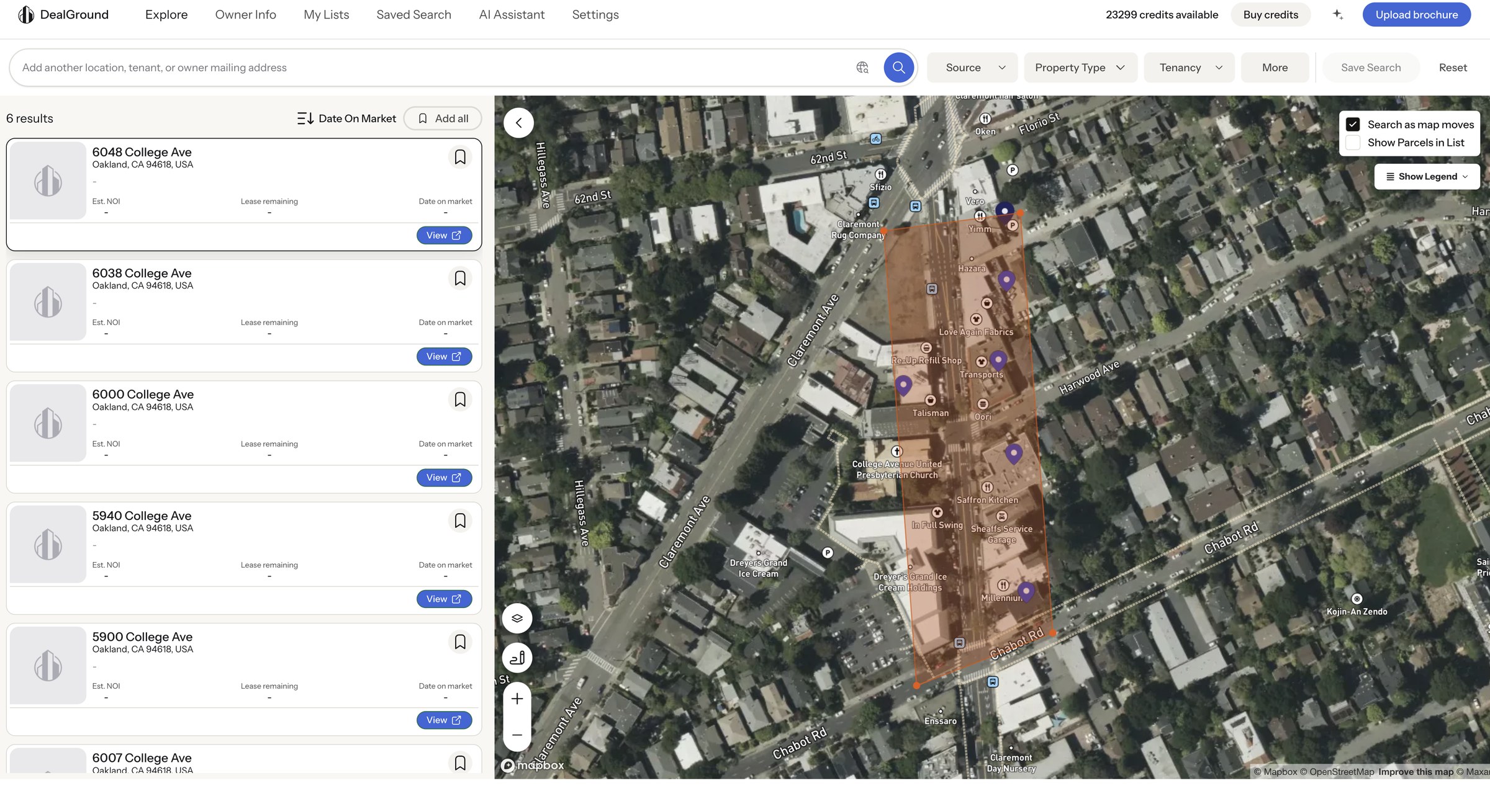Focus the location search input field

(x=435, y=68)
